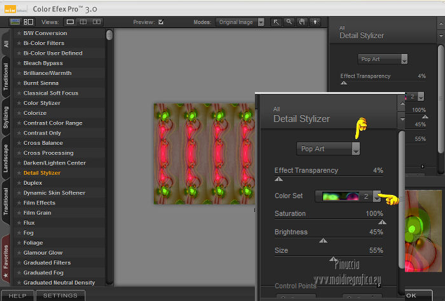This screenshot has height=301, width=445.
Task: Click the filter list scrollbar thumb
Action: click(109, 35)
